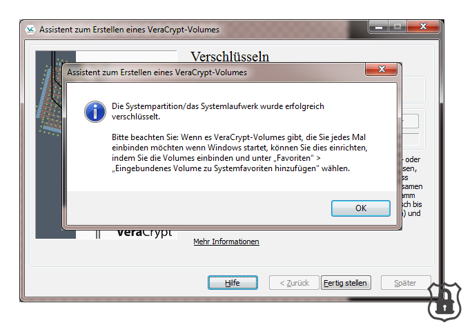
Task: Close the main VeraCrypt wizard window
Action: click(x=423, y=27)
